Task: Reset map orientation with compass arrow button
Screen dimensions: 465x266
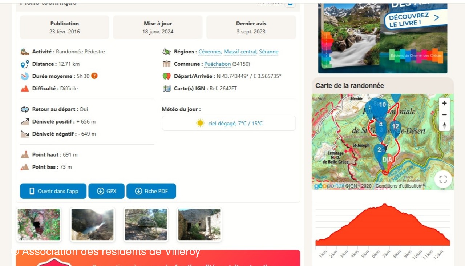Action: pos(444,126)
